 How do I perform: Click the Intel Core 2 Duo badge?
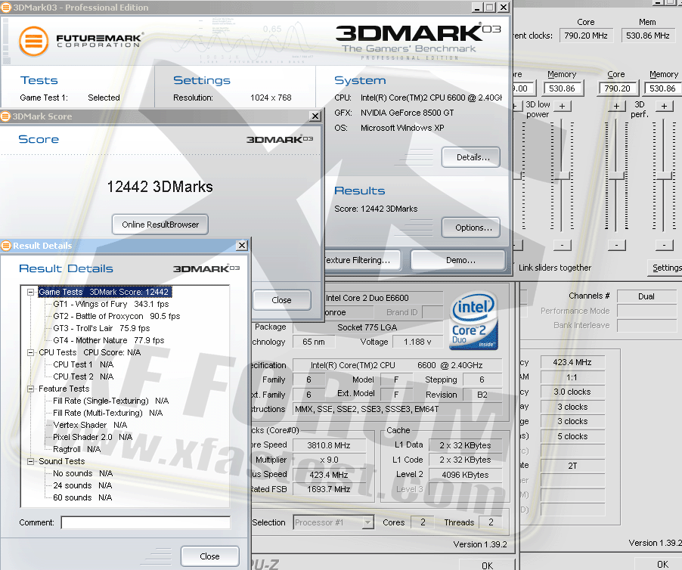coord(473,321)
